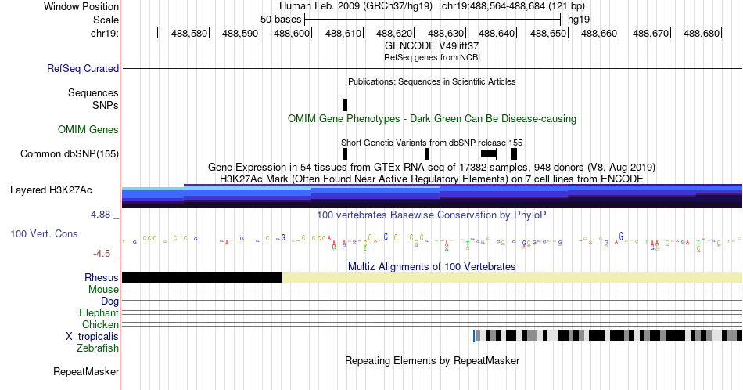Screen dimensions: 743x390
Task: Click RefSeq genes from NCBI title
Action: pos(432,57)
